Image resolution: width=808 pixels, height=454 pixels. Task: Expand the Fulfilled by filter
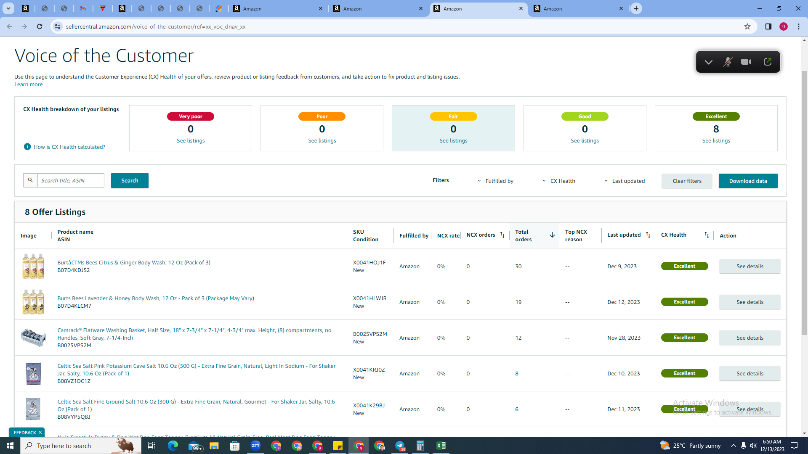(495, 181)
